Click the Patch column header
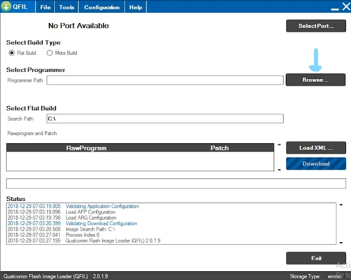The image size is (351, 280). 219,148
